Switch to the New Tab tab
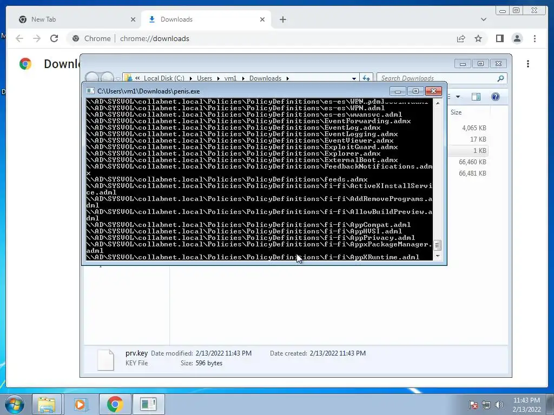Screen dimensions: 554x415 75,19
